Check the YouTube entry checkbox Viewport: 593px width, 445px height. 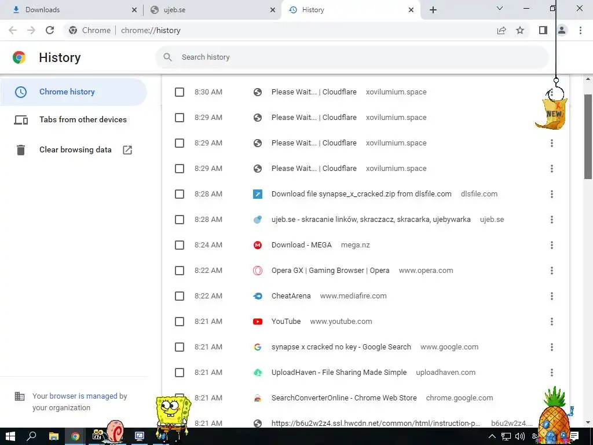[180, 322]
